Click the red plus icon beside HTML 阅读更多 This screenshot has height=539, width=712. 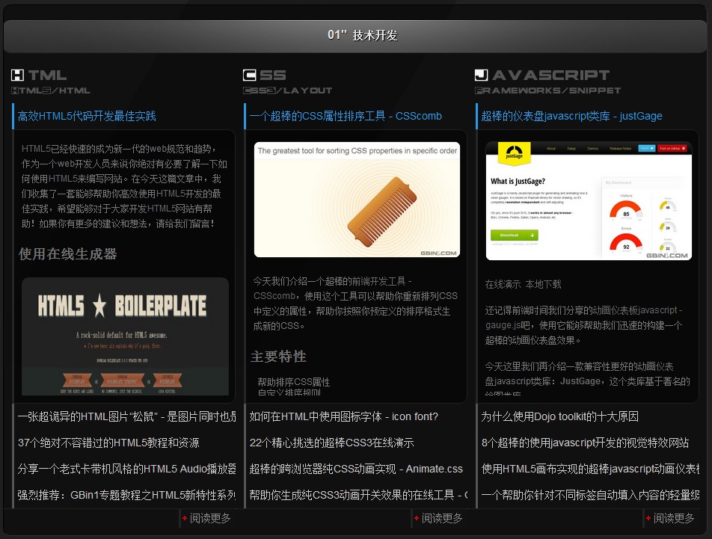[x=185, y=518]
